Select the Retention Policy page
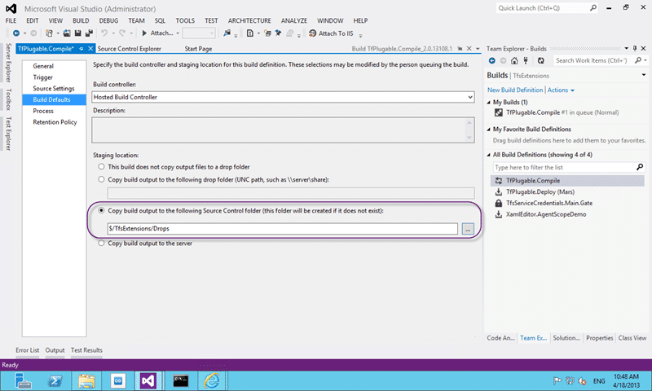Viewport: 652px width, 391px height. [x=55, y=122]
